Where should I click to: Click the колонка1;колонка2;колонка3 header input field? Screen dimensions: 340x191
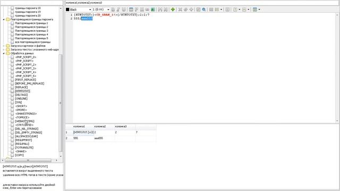click(202, 3)
